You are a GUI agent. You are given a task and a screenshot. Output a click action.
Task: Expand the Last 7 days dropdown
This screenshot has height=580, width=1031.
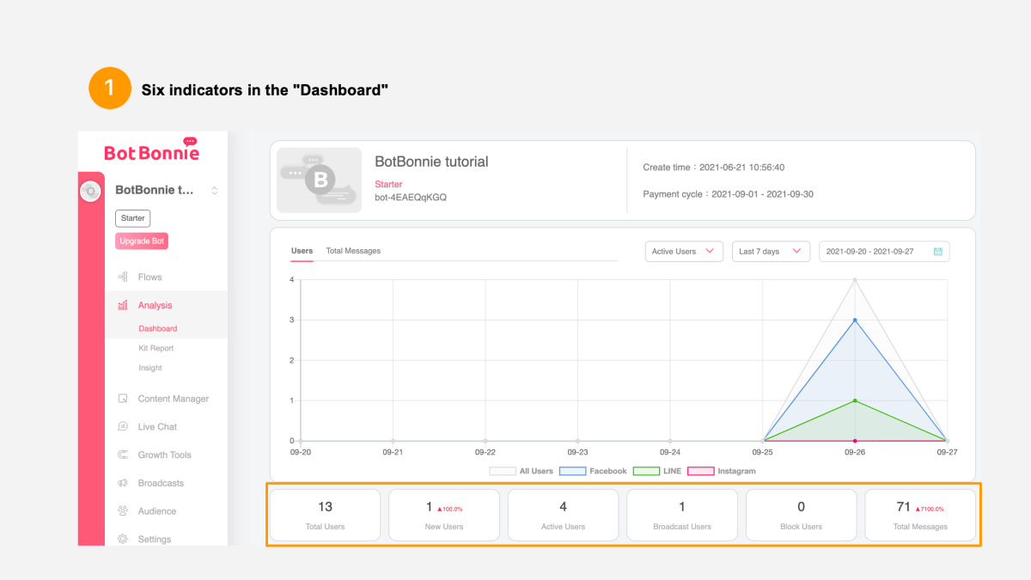[770, 251]
